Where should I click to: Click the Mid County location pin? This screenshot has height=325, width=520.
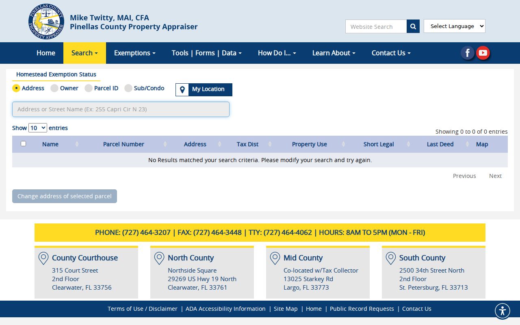coord(275,258)
